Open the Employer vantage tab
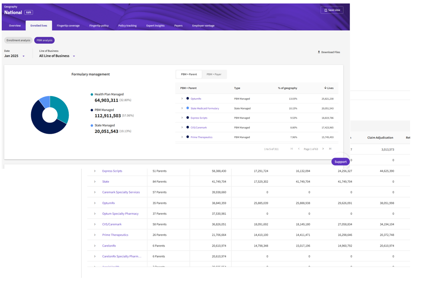The height and width of the screenshot is (283, 430). click(203, 26)
